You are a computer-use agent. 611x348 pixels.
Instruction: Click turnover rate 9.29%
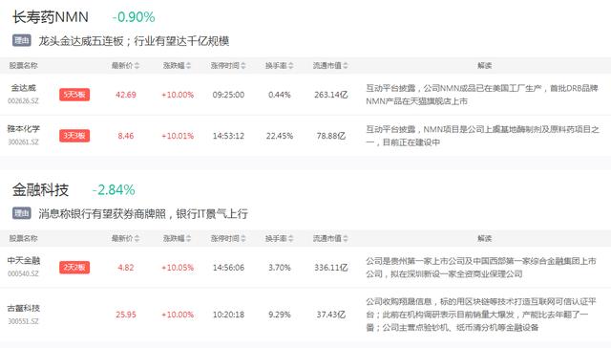pyautogui.click(x=280, y=315)
